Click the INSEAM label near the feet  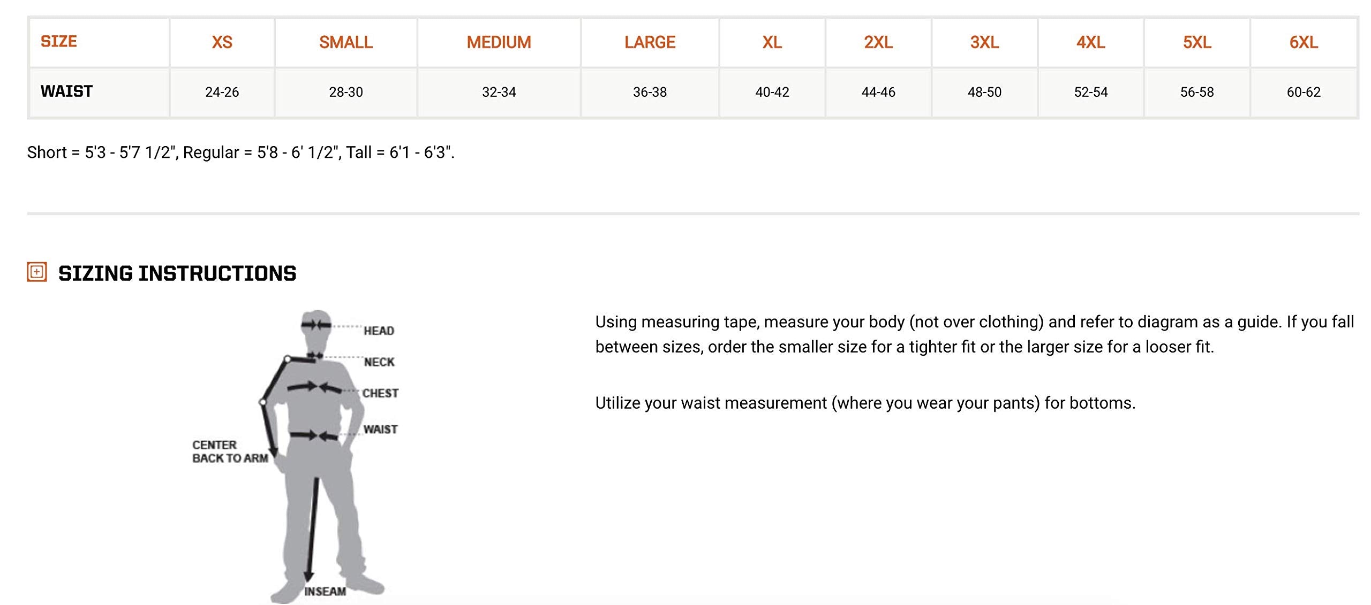coord(325,591)
